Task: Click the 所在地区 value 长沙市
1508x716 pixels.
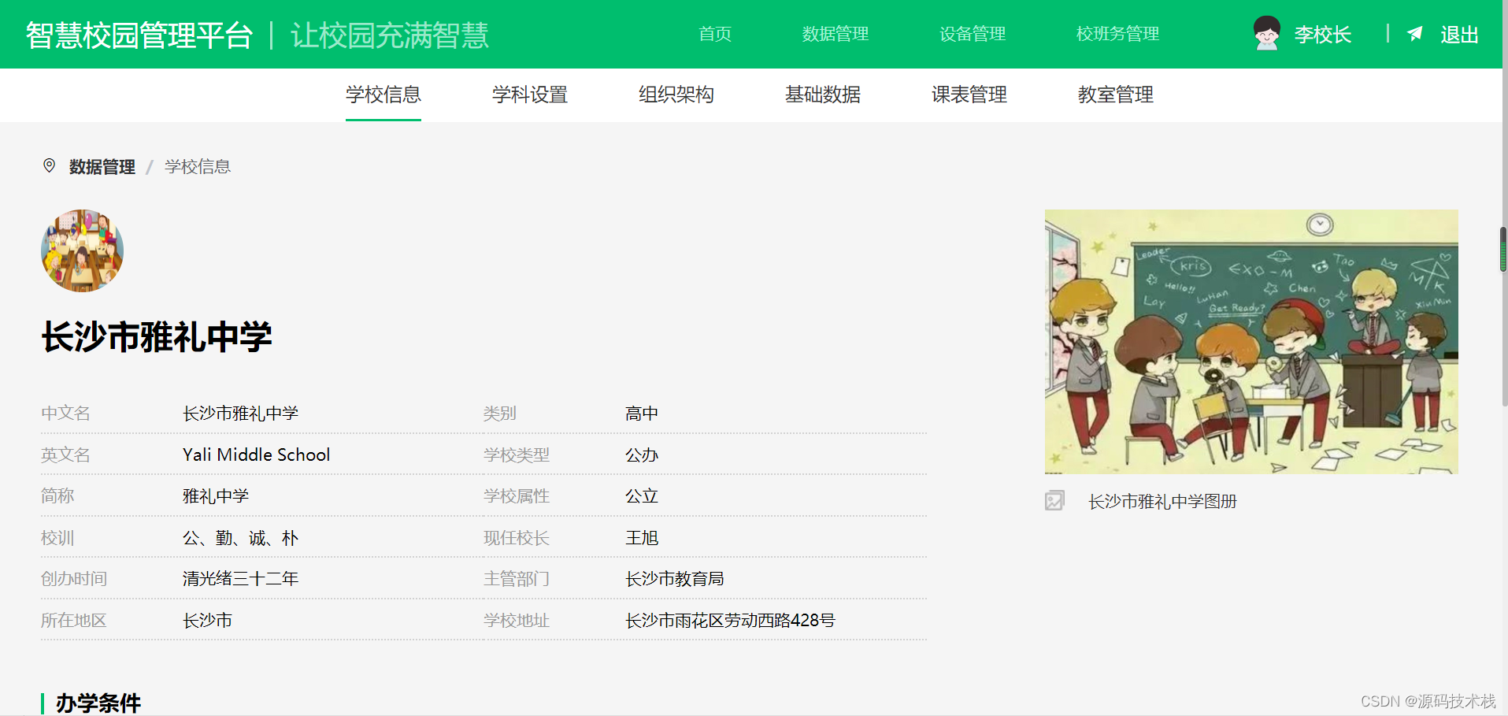Action: [208, 621]
